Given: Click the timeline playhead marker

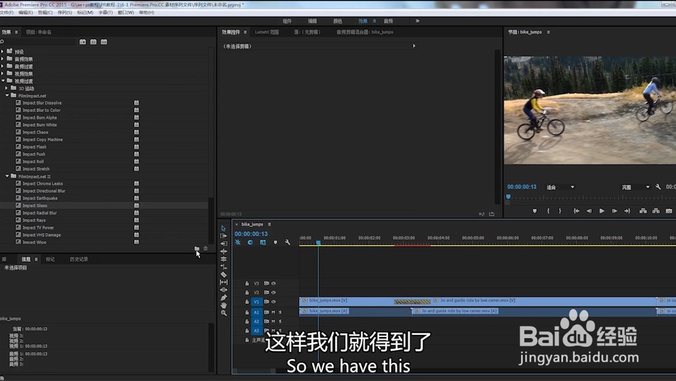Looking at the screenshot, I should click(318, 243).
